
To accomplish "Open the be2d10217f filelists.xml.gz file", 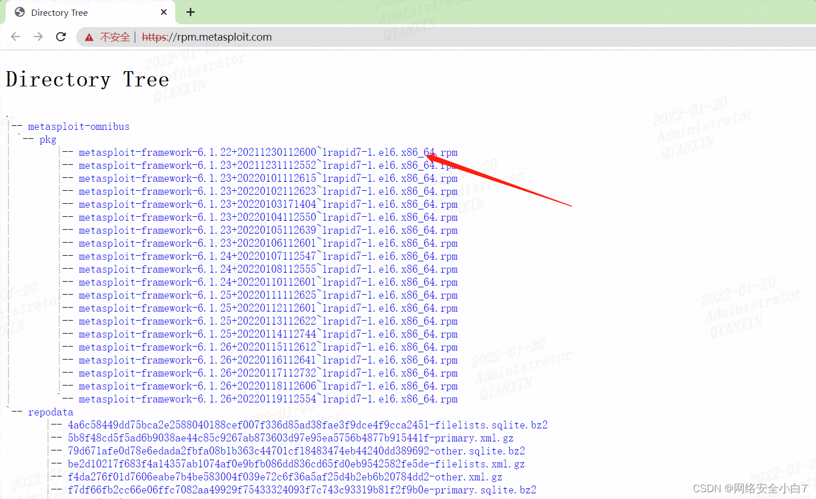I will (296, 464).
